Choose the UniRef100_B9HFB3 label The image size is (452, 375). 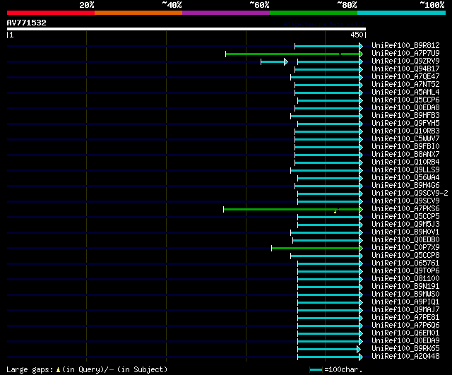[x=405, y=115]
